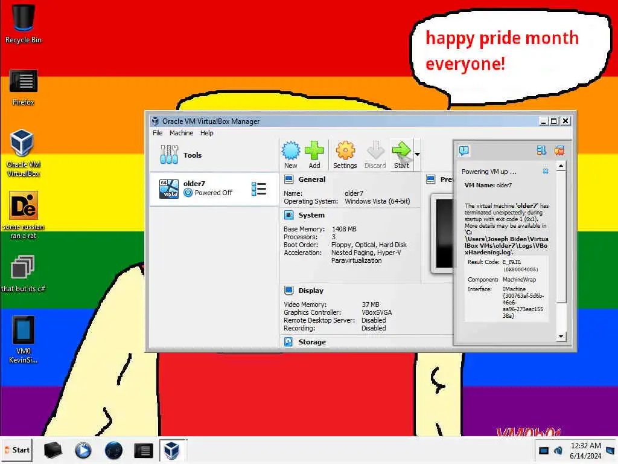Screen dimensions: 618x464
Task: Click 'E_FAIL' result code text
Action: pos(512,262)
